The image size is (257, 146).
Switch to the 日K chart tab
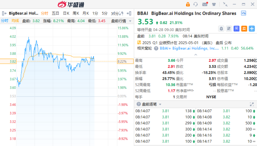(x=66, y=13)
